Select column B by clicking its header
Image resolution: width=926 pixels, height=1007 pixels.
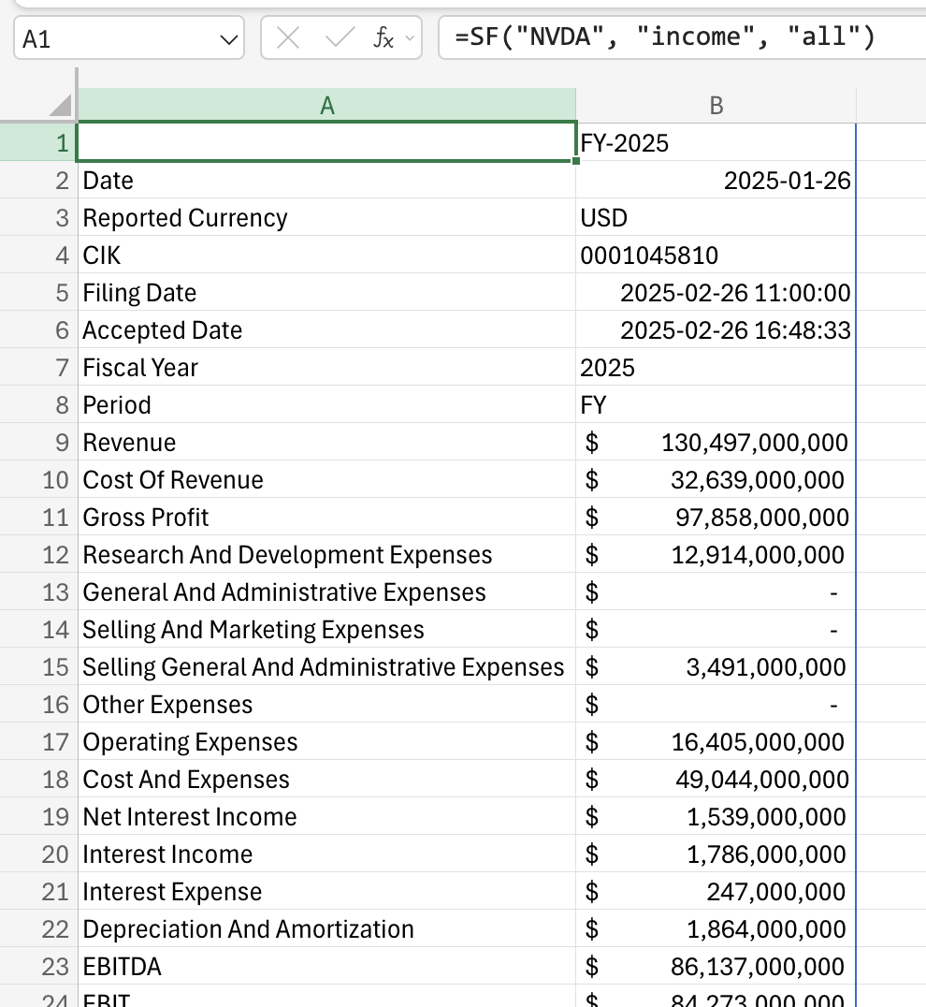click(716, 104)
